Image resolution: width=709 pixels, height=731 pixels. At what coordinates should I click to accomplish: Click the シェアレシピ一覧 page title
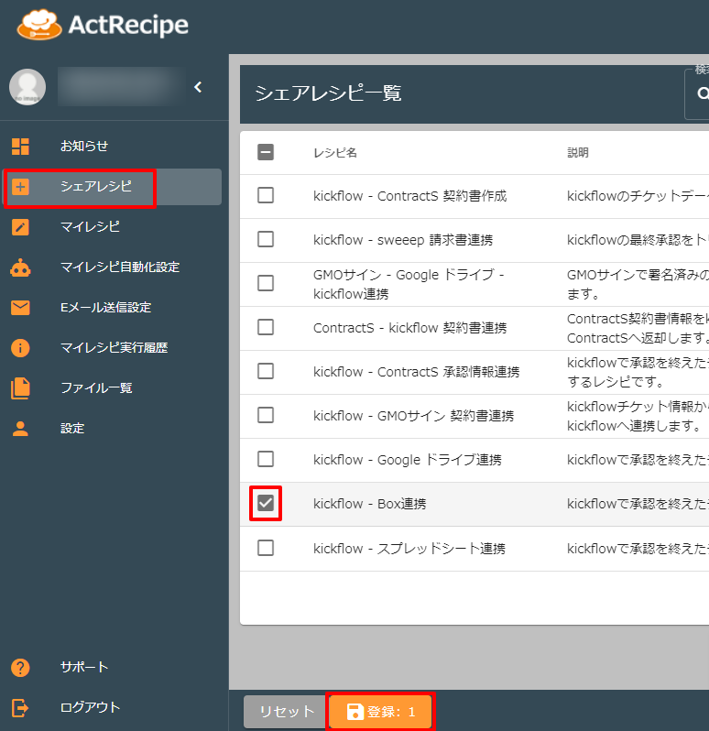pos(328,93)
